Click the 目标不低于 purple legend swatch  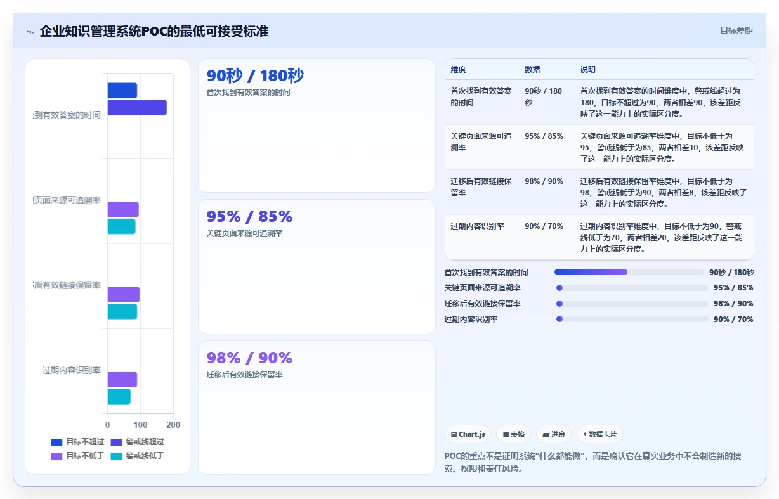pos(56,456)
